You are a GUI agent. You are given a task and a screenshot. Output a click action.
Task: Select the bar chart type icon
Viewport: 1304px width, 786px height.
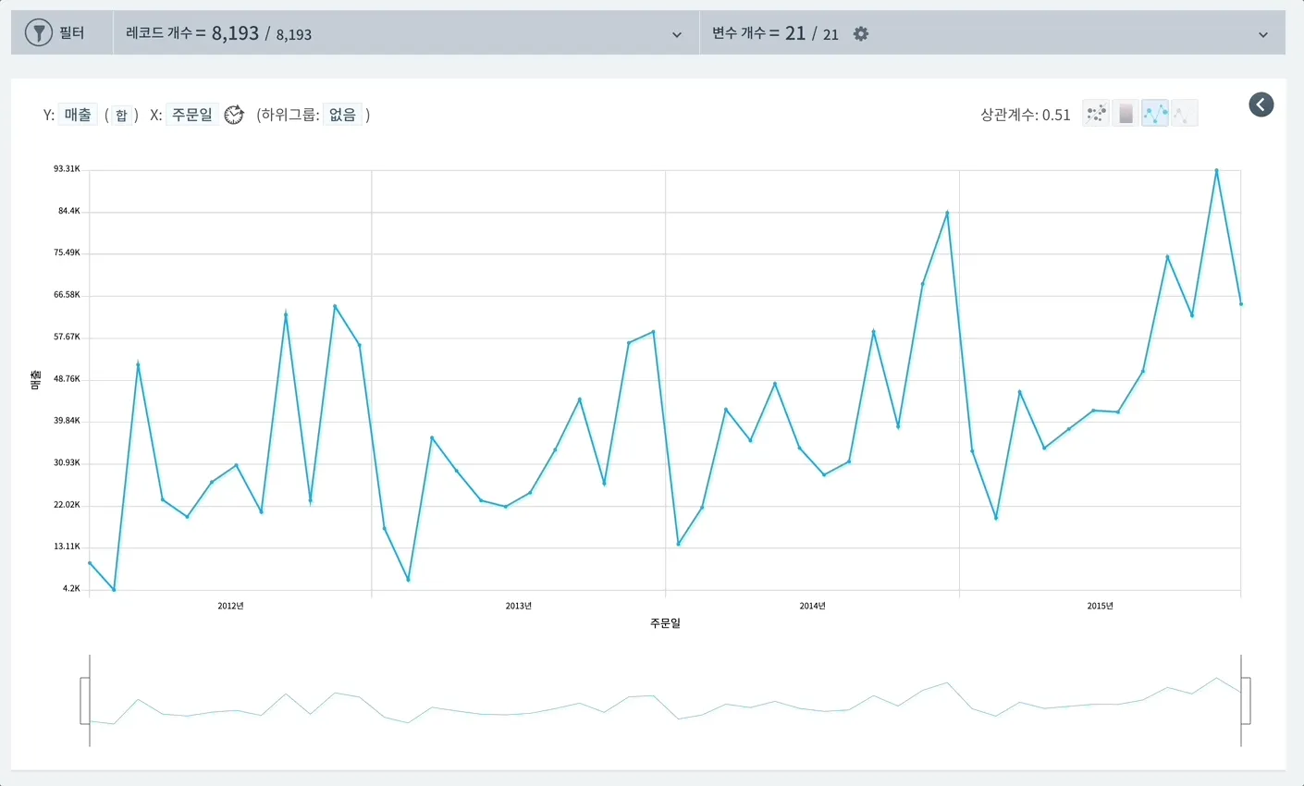1126,114
